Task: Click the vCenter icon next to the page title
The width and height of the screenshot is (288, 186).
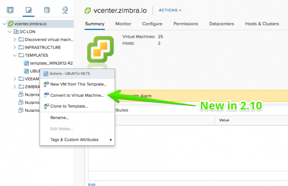Action: [88, 11]
